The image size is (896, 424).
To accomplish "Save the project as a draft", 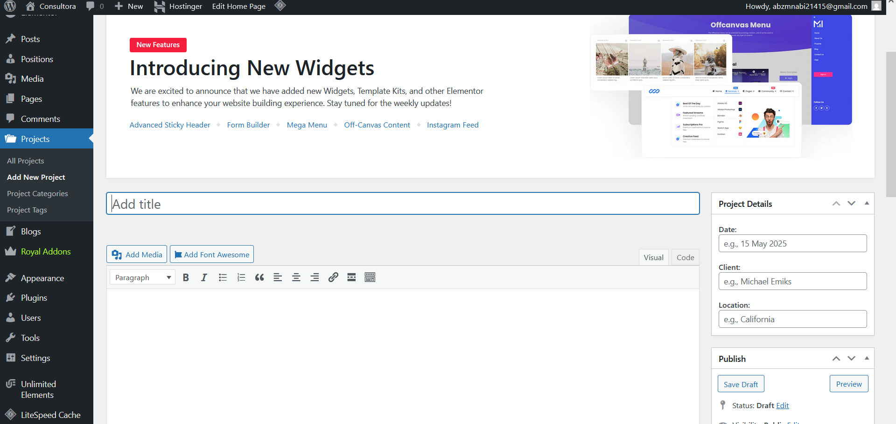I will click(741, 383).
